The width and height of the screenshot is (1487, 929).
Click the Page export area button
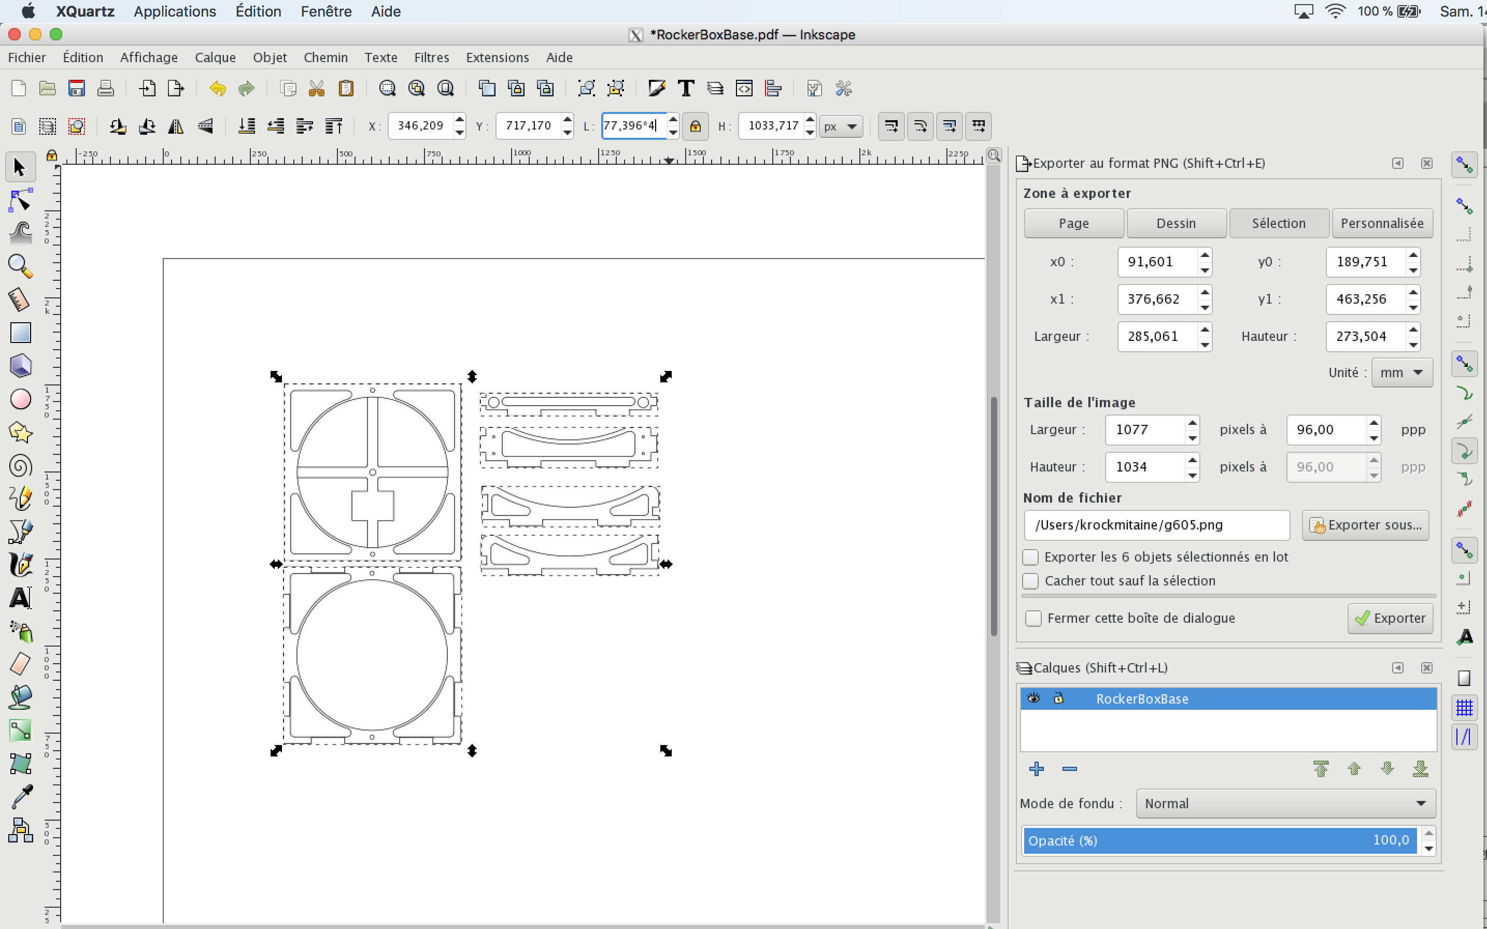(1073, 223)
